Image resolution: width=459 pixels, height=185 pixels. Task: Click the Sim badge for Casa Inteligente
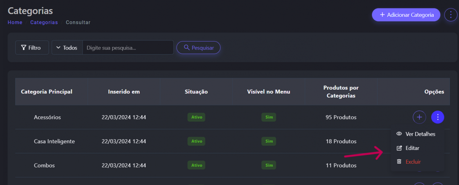tap(269, 142)
